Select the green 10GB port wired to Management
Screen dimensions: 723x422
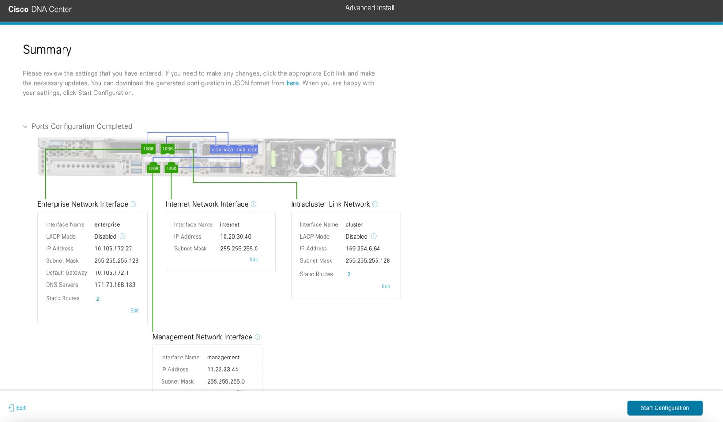153,168
